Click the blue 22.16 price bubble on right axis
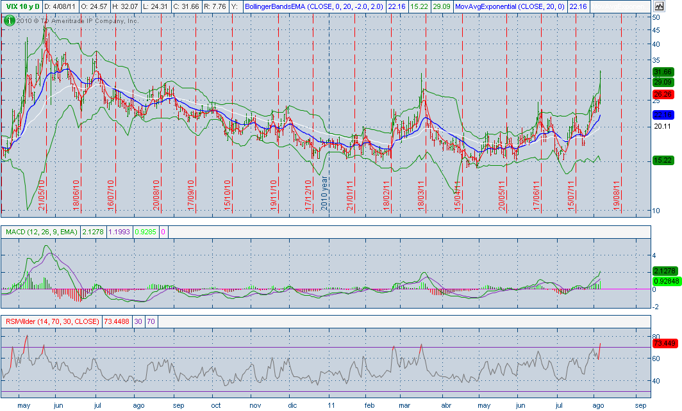 tap(663, 115)
